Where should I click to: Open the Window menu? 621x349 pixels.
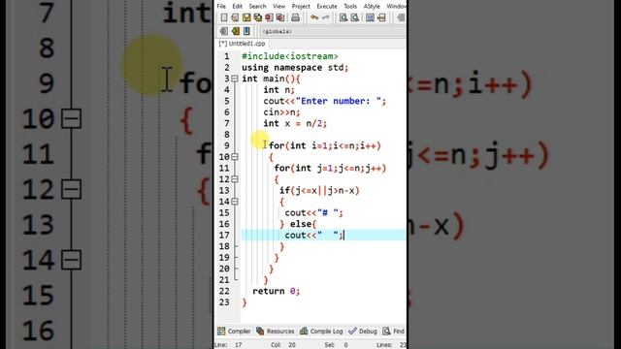point(396,6)
